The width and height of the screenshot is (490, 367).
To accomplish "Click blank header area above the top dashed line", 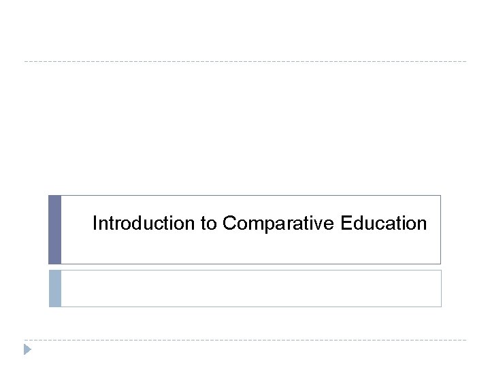I will click(245, 31).
